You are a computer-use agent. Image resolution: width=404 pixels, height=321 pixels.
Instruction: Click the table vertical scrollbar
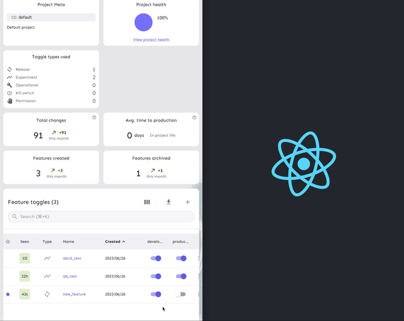click(200, 271)
